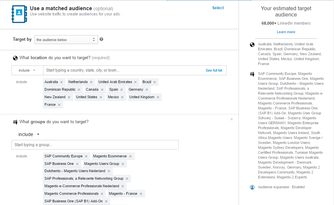Screen dimensions: 334x205
Task: Focus the Start typing a group field
Action: point(95,145)
